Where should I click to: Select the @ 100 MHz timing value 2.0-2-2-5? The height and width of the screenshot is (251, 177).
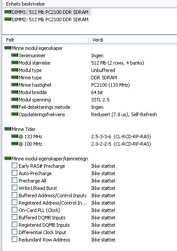(101, 144)
